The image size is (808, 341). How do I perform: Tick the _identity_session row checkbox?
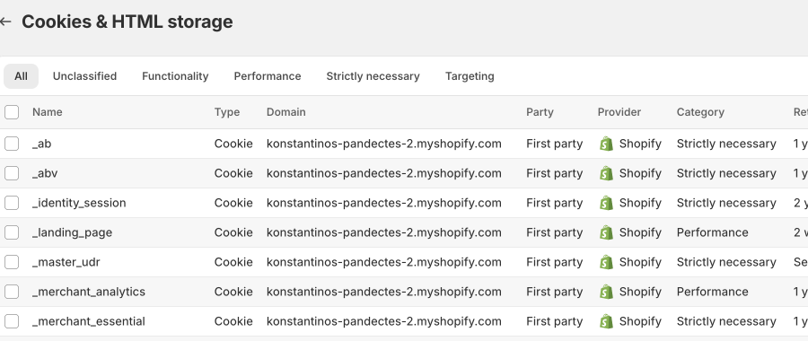click(x=12, y=203)
